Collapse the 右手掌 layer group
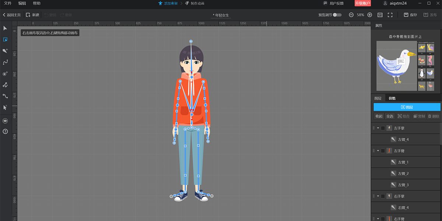442x221 pixels. click(378, 196)
